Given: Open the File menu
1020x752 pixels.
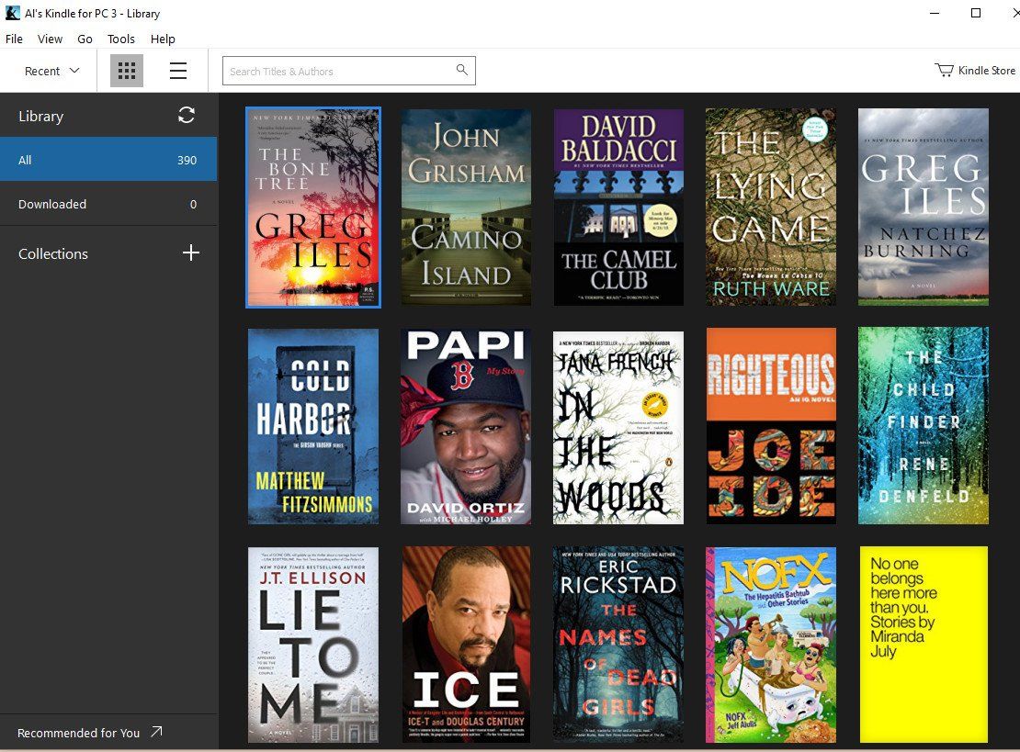Looking at the screenshot, I should coord(14,39).
